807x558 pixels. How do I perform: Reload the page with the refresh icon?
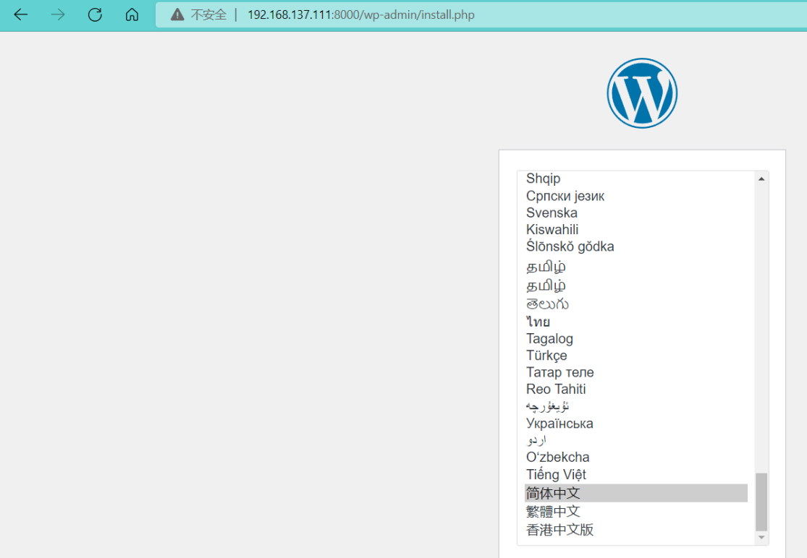point(95,14)
